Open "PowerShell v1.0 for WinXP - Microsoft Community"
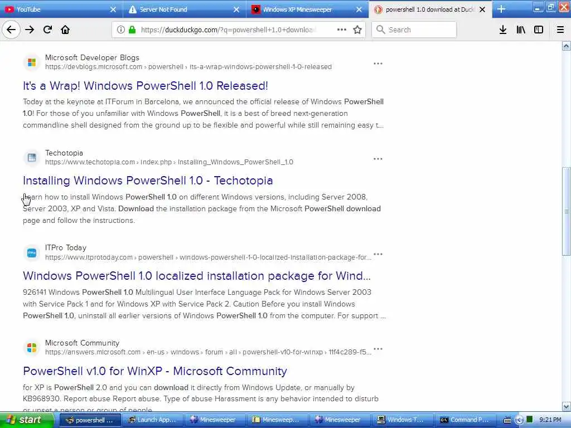 [155, 371]
